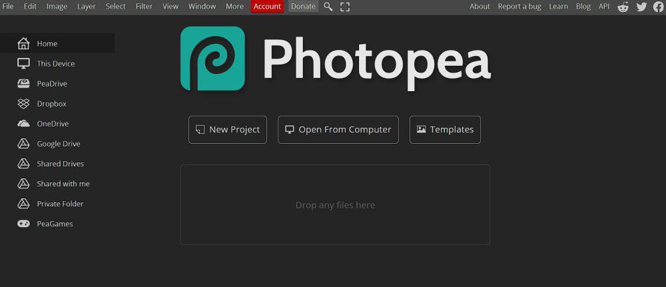Viewport: 666px width, 287px height.
Task: Click the search magnifier icon
Action: coord(328,7)
